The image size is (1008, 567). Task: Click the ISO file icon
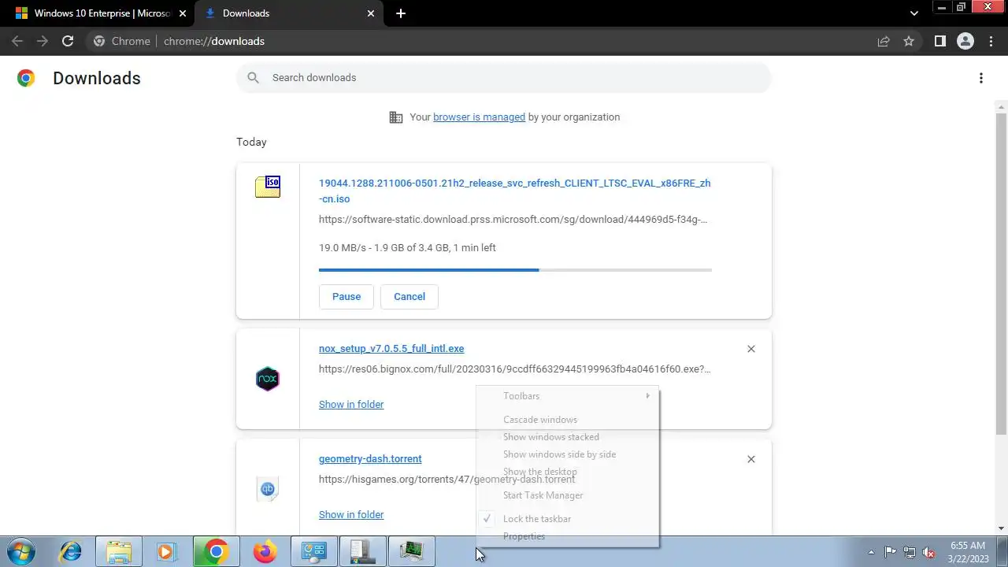pyautogui.click(x=268, y=187)
